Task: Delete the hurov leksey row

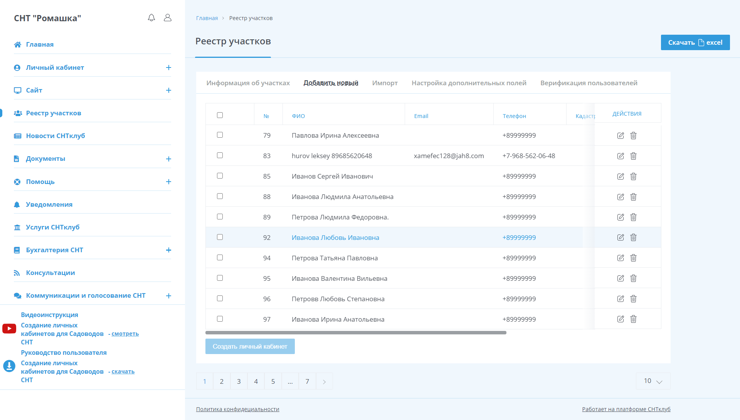Action: click(633, 156)
